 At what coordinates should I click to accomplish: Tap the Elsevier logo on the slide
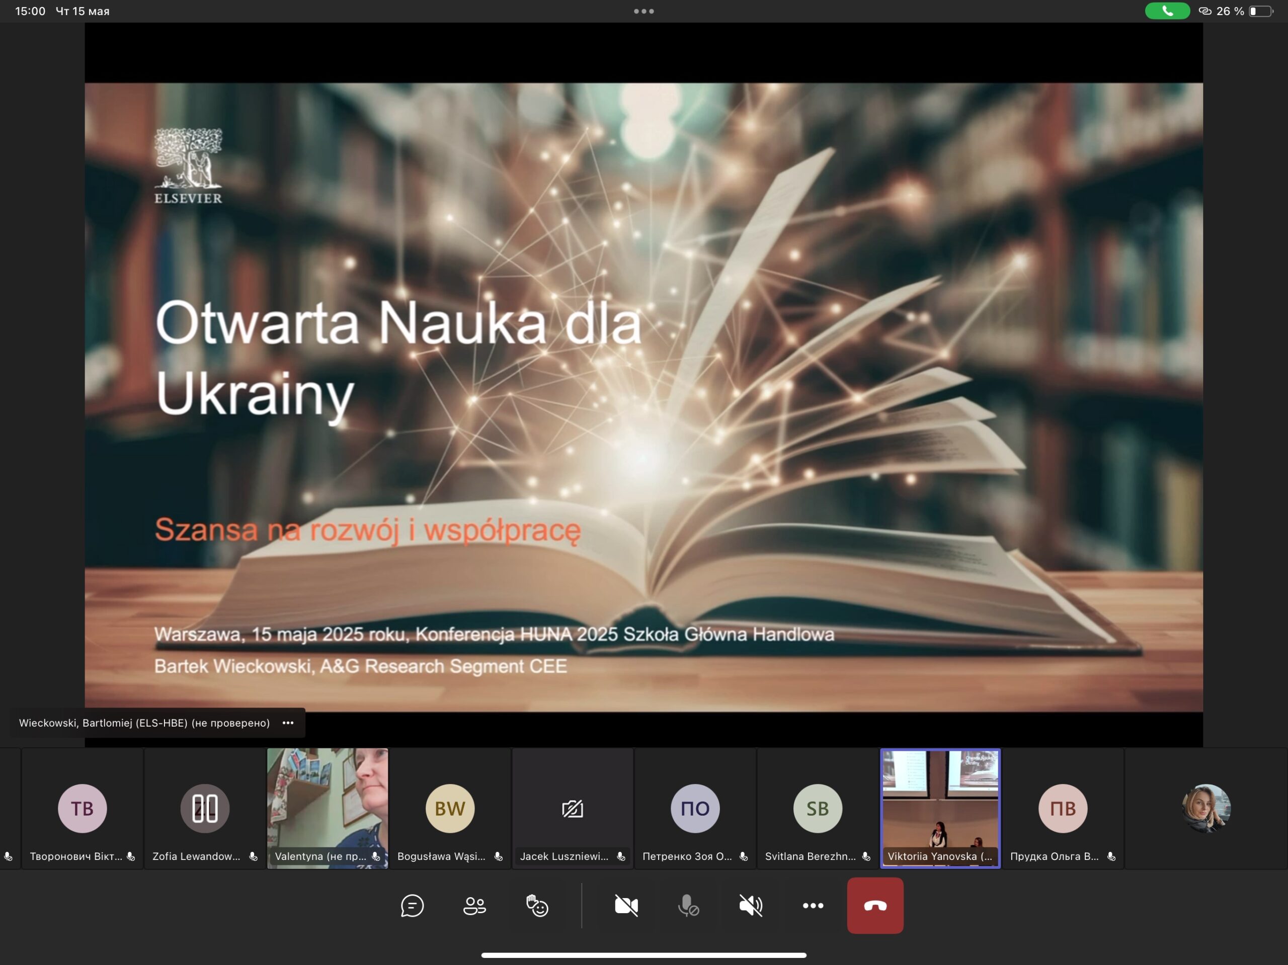[188, 166]
